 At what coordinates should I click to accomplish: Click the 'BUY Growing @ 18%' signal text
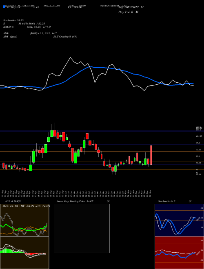(x=65, y=37)
